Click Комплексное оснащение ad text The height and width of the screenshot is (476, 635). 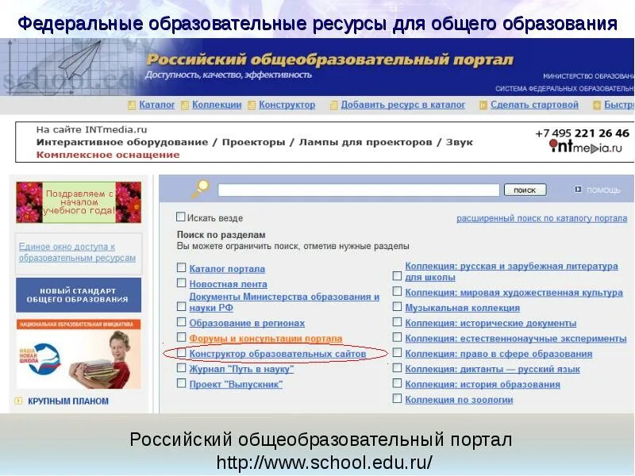coord(108,155)
